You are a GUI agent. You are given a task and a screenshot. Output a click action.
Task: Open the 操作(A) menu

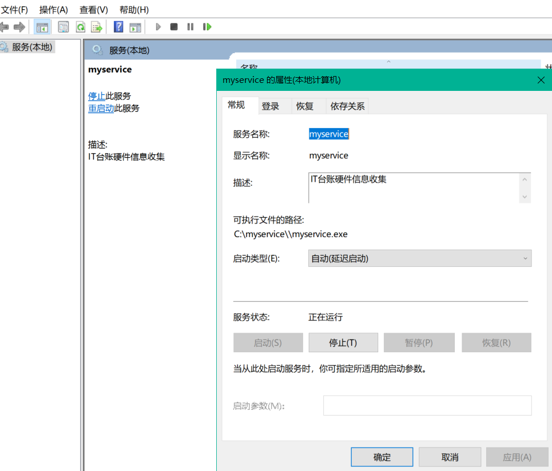coord(53,10)
